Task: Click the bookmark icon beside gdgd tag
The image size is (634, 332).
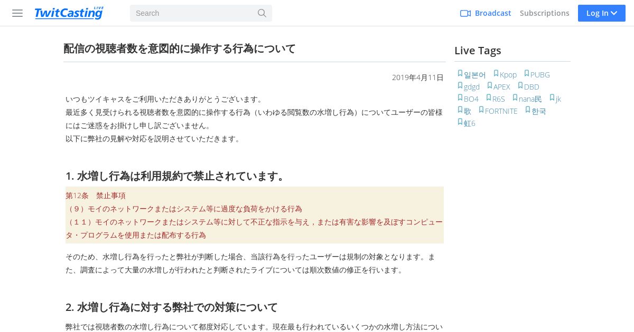Action: pyautogui.click(x=460, y=86)
